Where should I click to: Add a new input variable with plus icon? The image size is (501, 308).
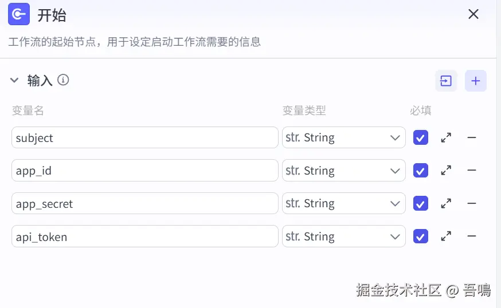click(x=475, y=81)
